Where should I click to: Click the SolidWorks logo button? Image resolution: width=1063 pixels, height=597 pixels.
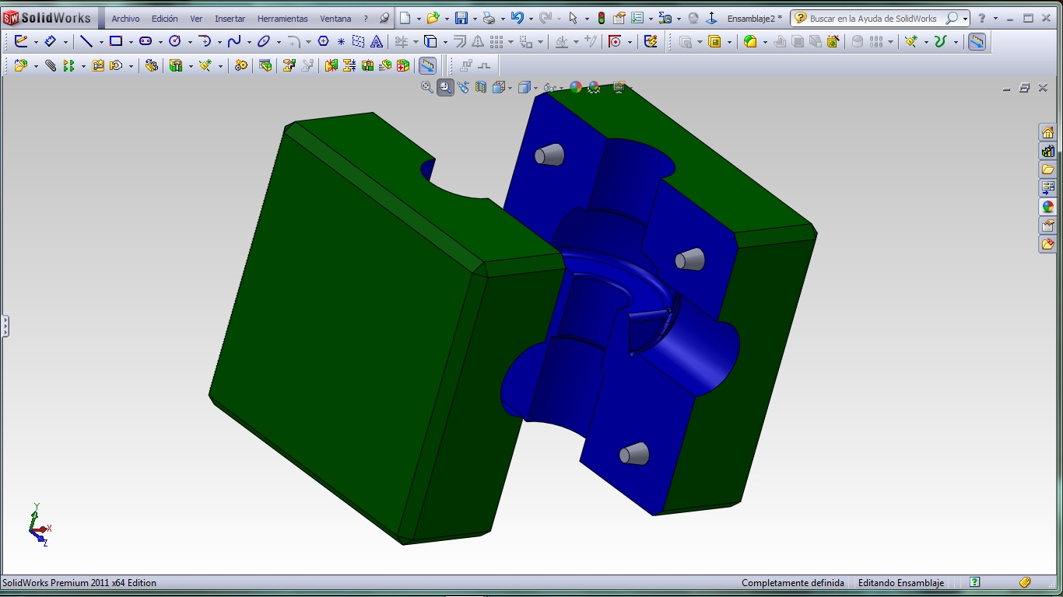(x=47, y=18)
